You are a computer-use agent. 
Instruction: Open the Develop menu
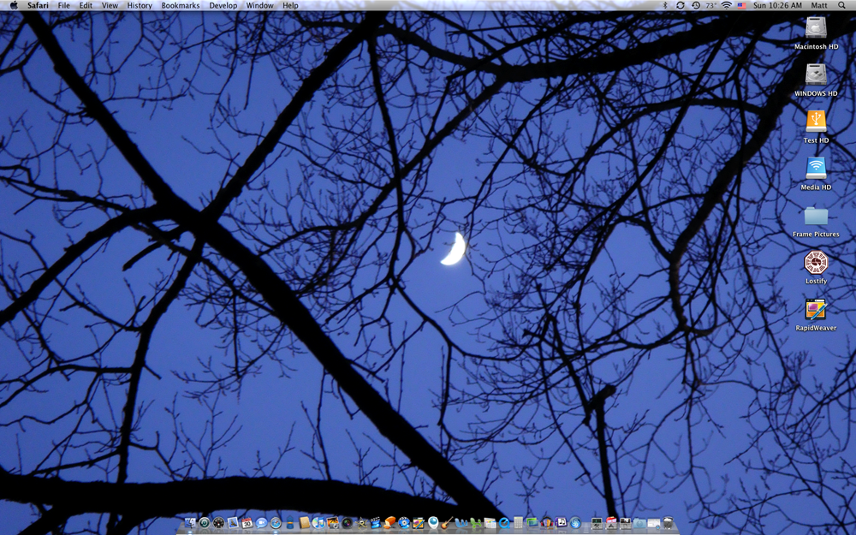[x=223, y=5]
